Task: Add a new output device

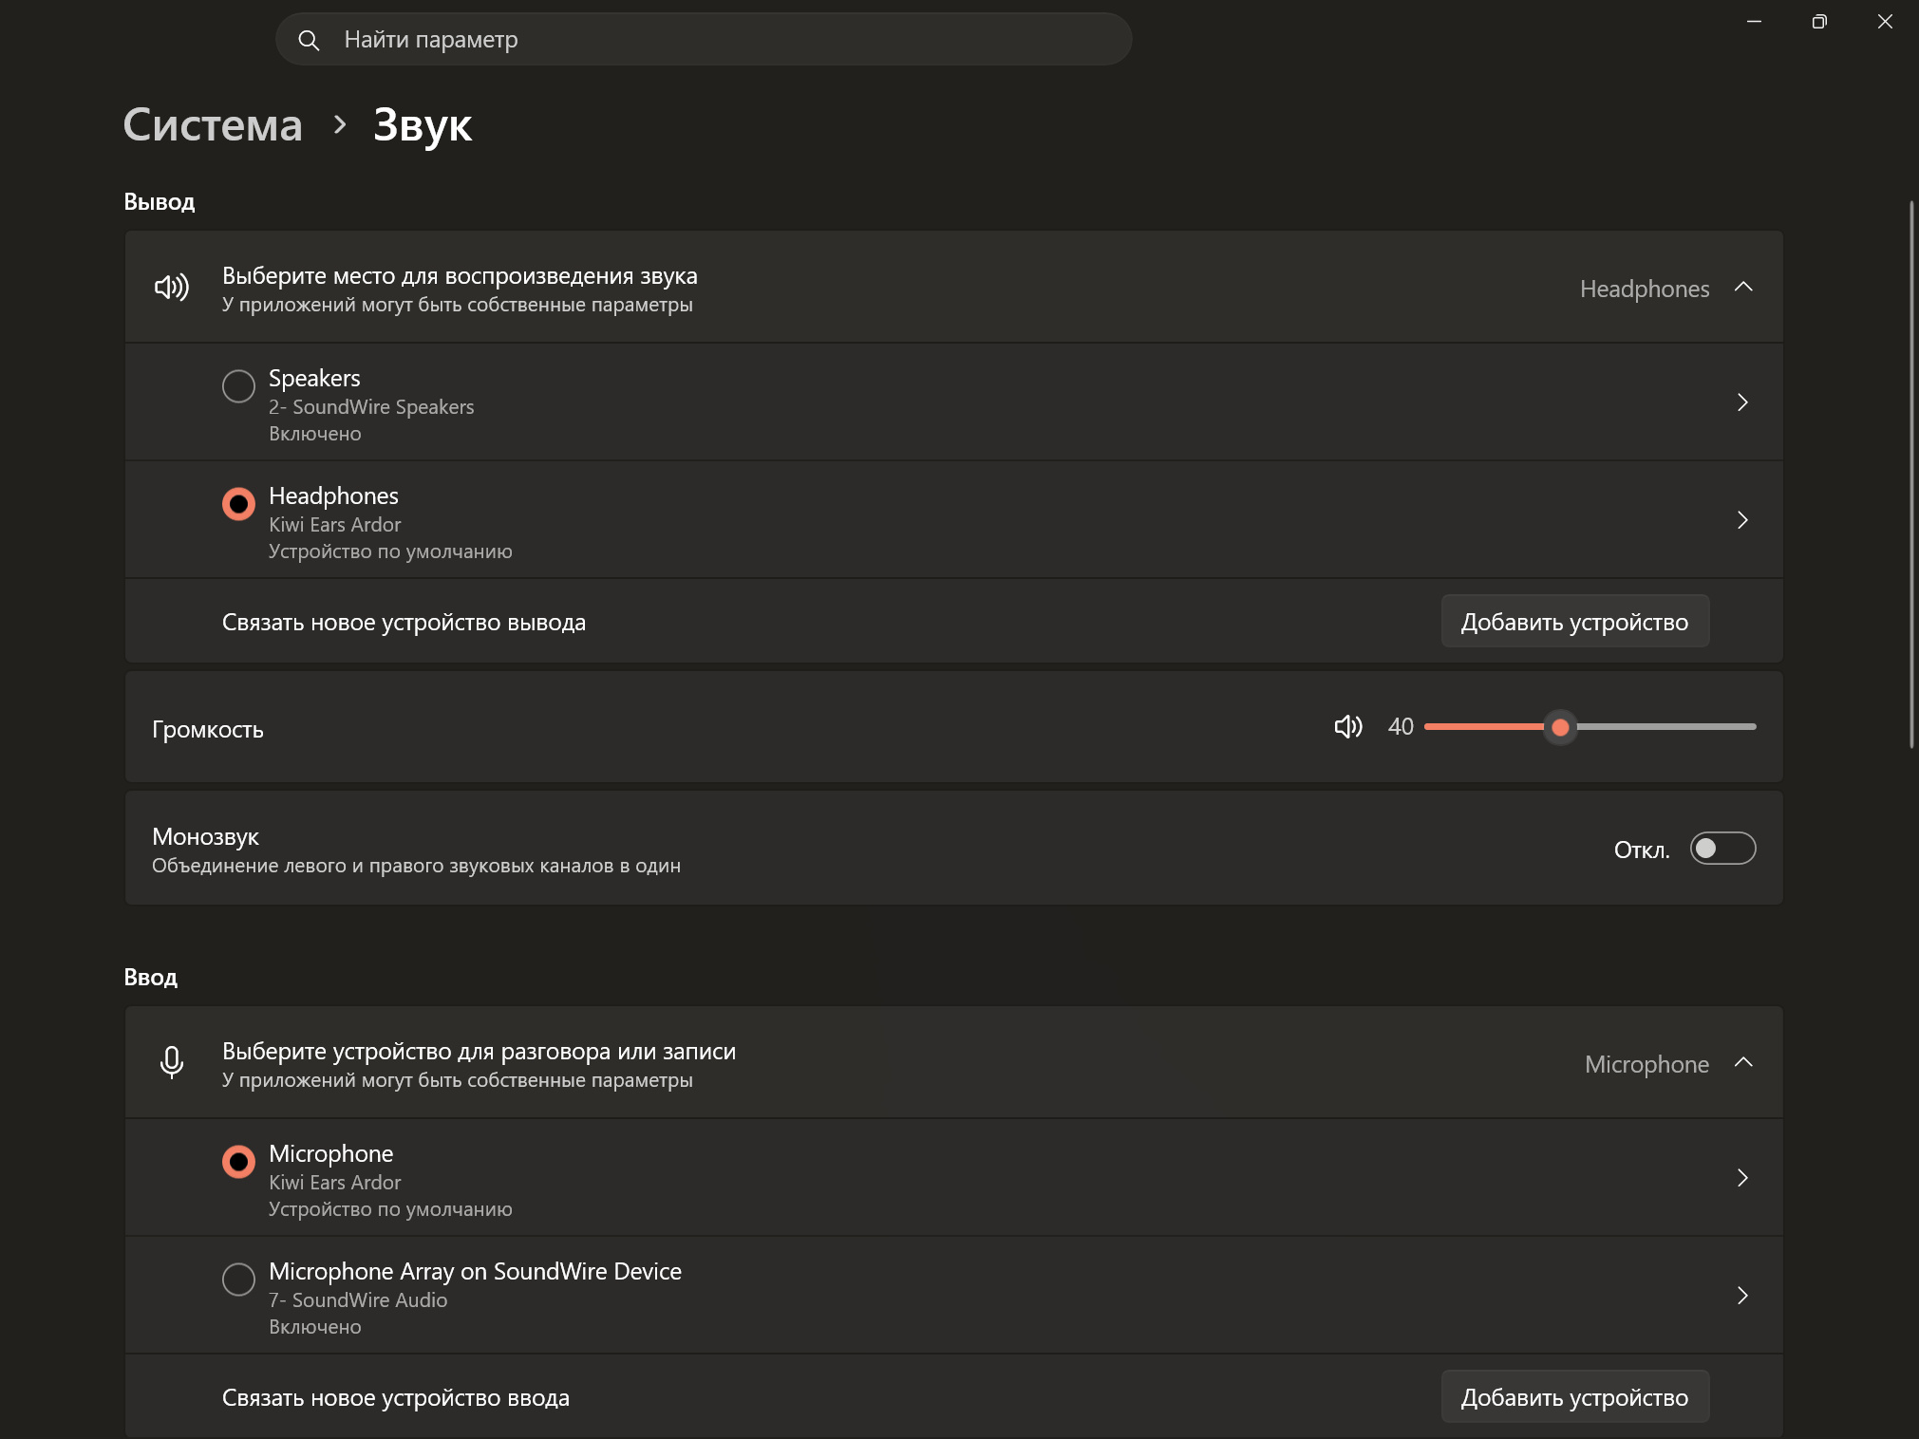Action: pos(1575,622)
